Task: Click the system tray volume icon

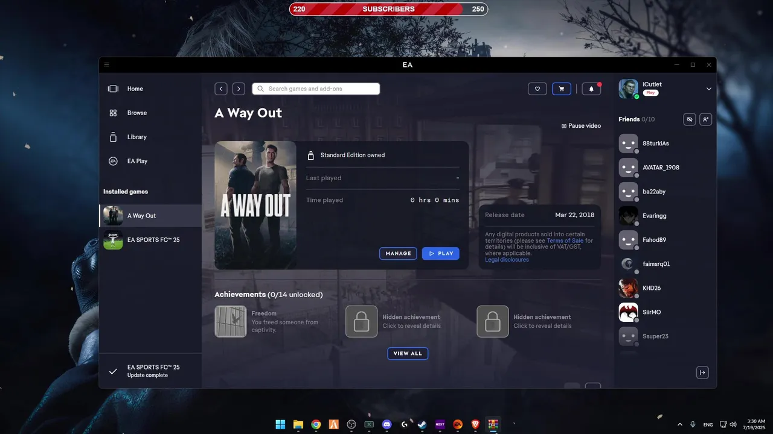Action: pyautogui.click(x=734, y=424)
